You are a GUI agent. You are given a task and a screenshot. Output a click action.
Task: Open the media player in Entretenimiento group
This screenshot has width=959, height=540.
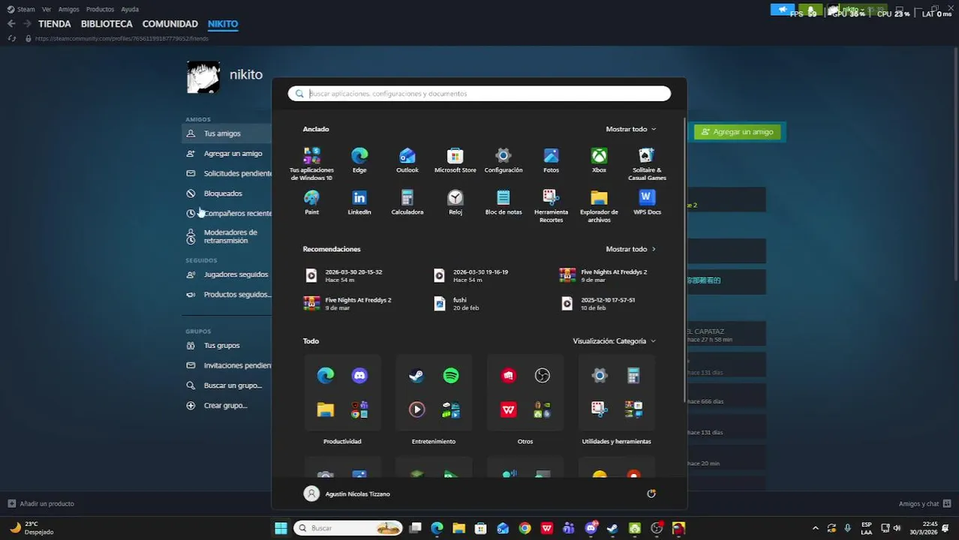click(x=416, y=409)
